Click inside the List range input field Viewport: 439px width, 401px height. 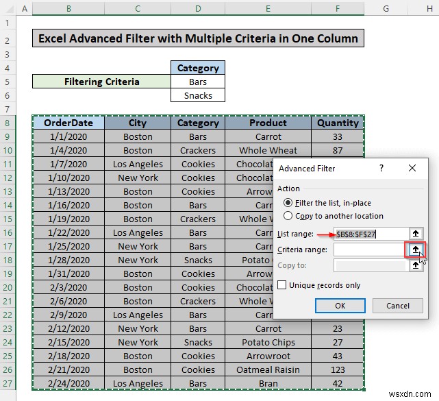coord(371,234)
